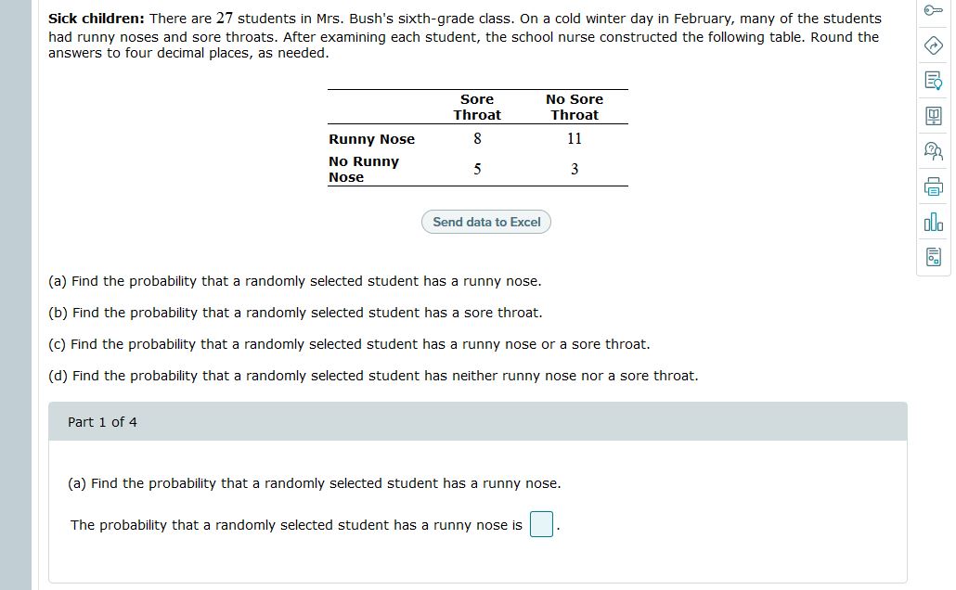The image size is (956, 590).
Task: Click the horizontal scrollbar at page bottom
Action: point(478,585)
